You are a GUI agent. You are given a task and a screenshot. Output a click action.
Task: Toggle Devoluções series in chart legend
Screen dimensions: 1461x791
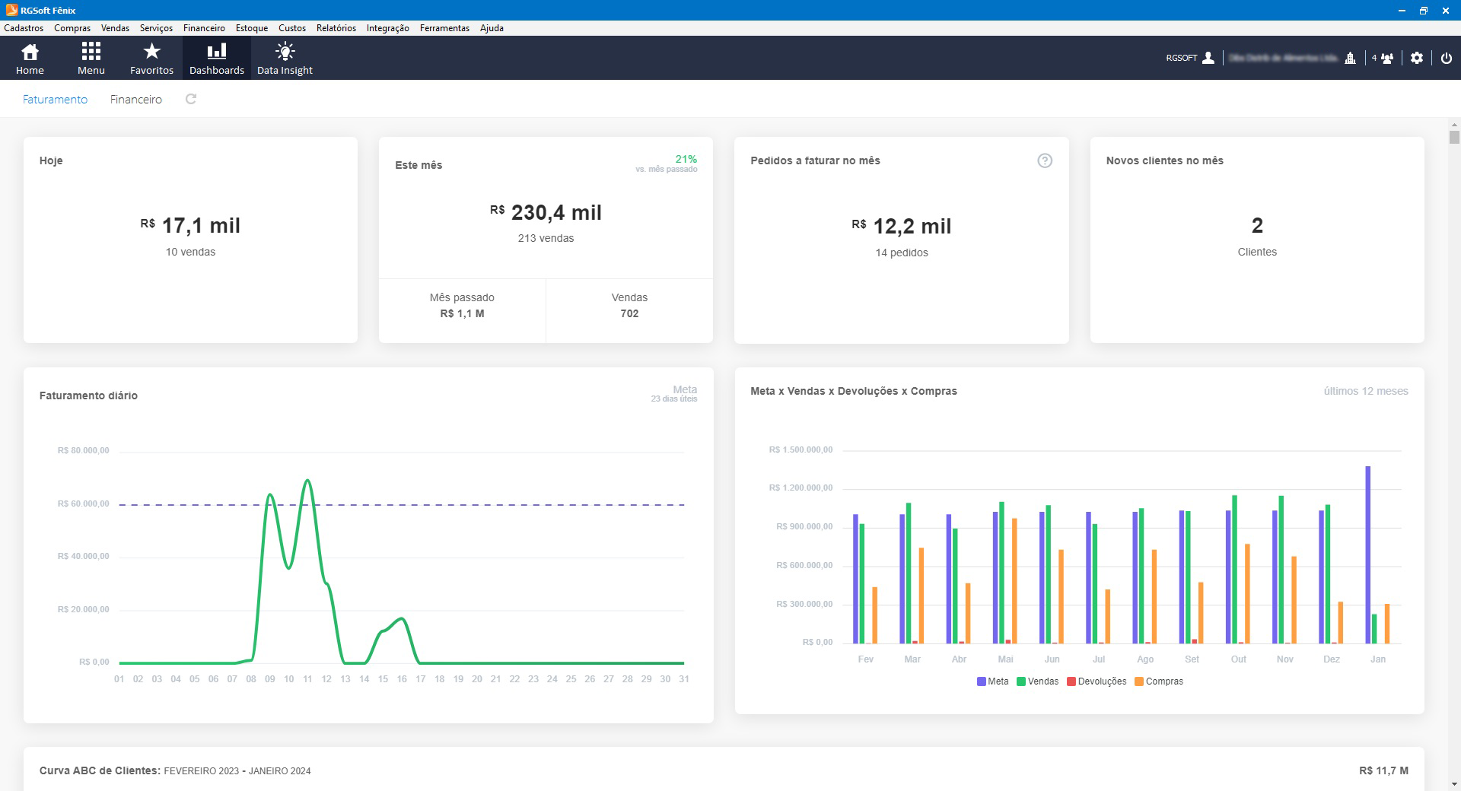[x=1097, y=681]
